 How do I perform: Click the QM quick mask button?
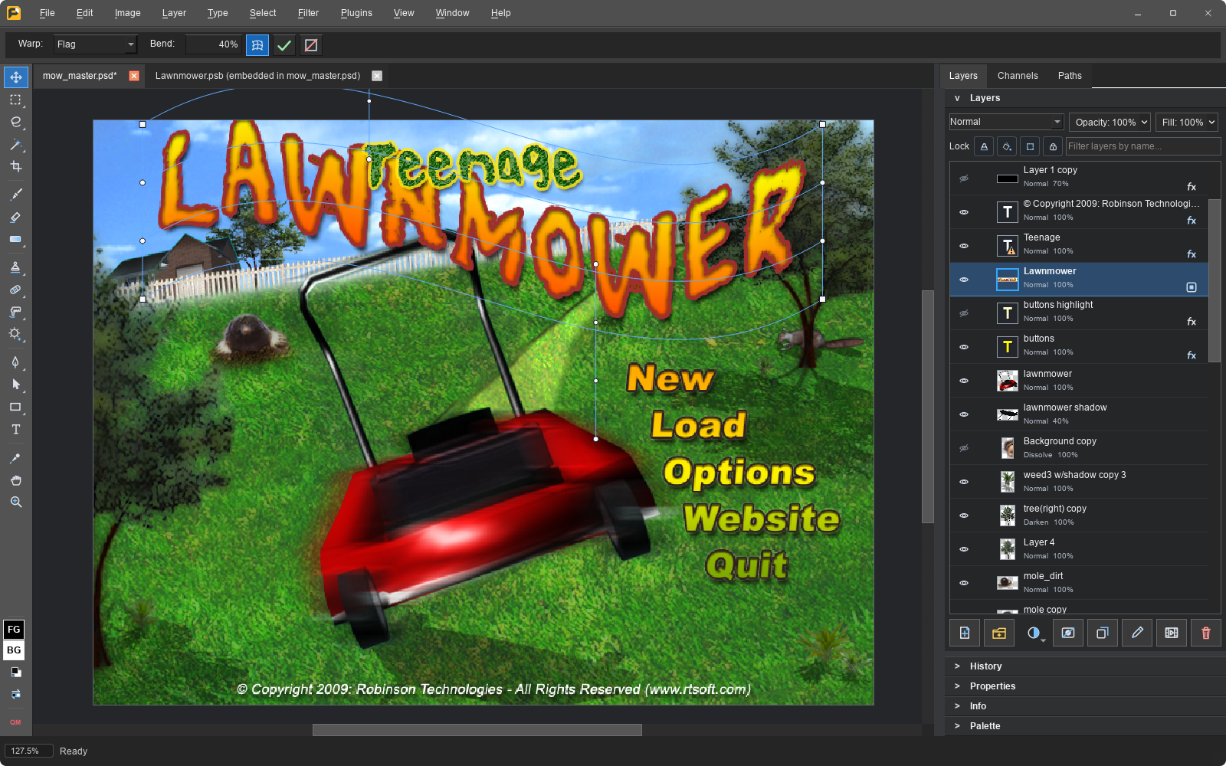15,722
